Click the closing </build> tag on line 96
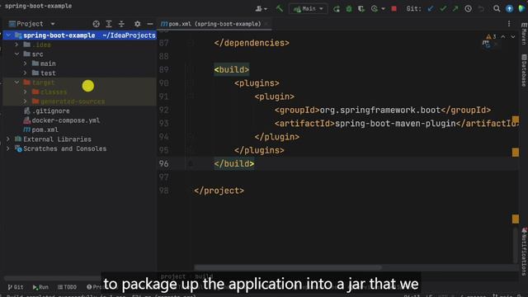 pyautogui.click(x=234, y=163)
